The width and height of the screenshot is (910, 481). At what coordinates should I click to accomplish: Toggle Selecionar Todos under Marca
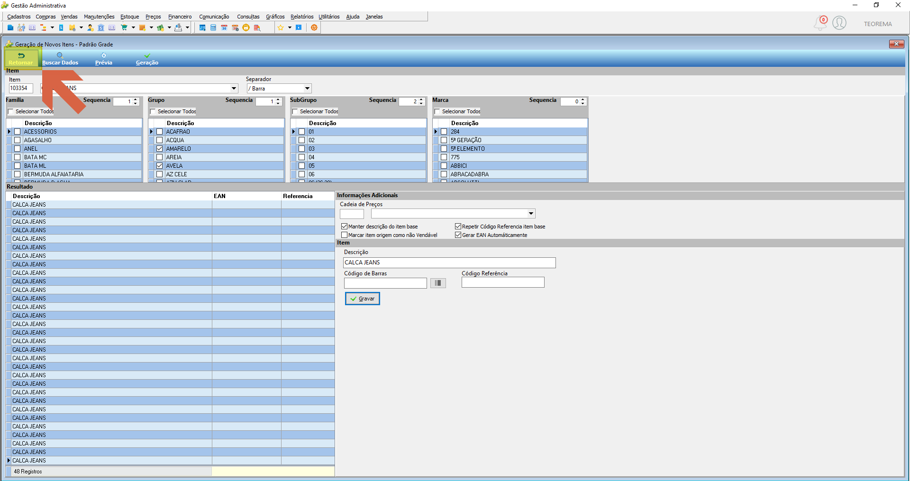point(437,112)
